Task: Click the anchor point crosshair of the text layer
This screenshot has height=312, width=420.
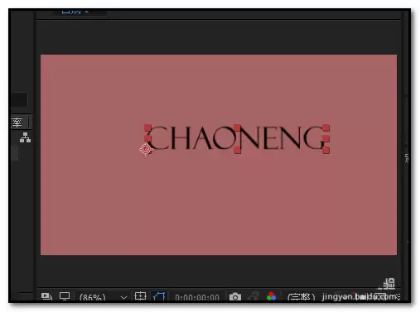Action: point(146,149)
